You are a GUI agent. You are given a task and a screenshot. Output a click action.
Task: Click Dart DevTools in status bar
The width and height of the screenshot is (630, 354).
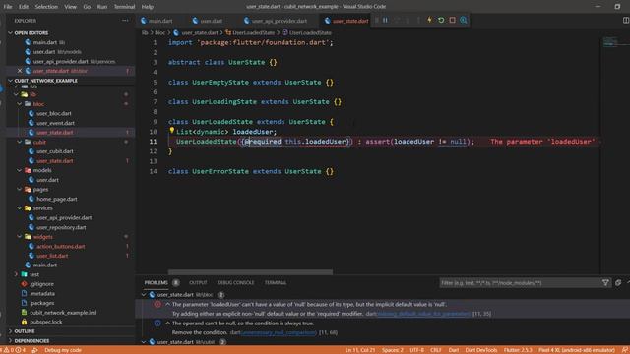(x=481, y=350)
